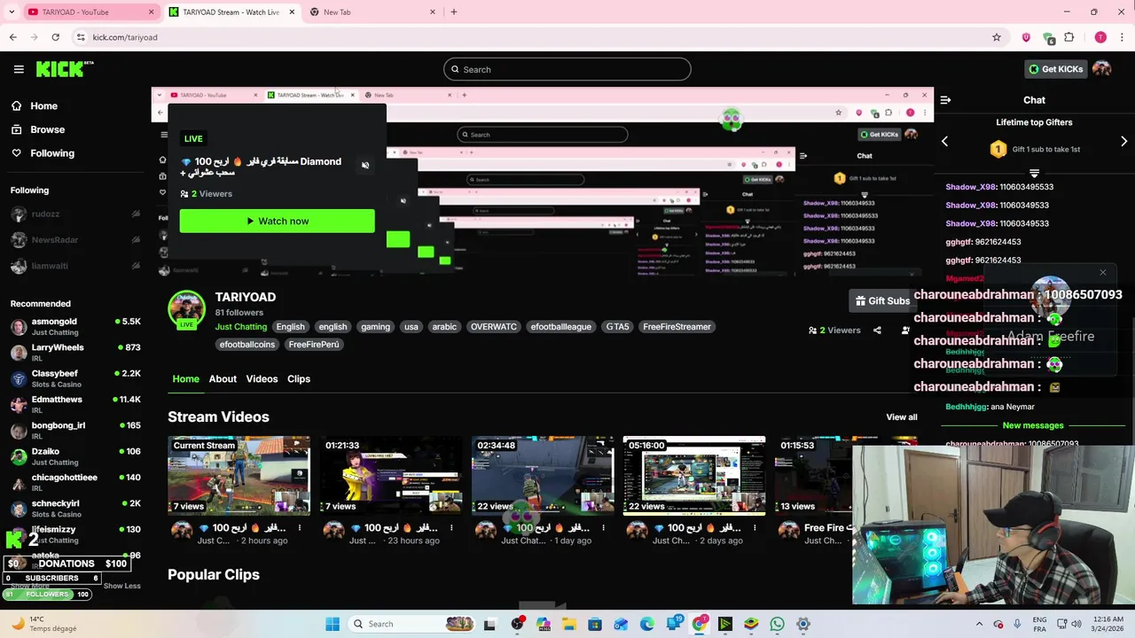The height and width of the screenshot is (638, 1135).
Task: Open a new browser tab with the plus button
Action: 454,12
